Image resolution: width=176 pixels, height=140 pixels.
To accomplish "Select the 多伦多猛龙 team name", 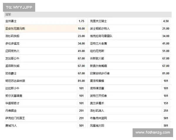I will click(x=12, y=43).
